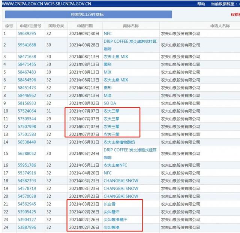Click the 国际分类 column header
The height and width of the screenshot is (233, 240).
56,26
